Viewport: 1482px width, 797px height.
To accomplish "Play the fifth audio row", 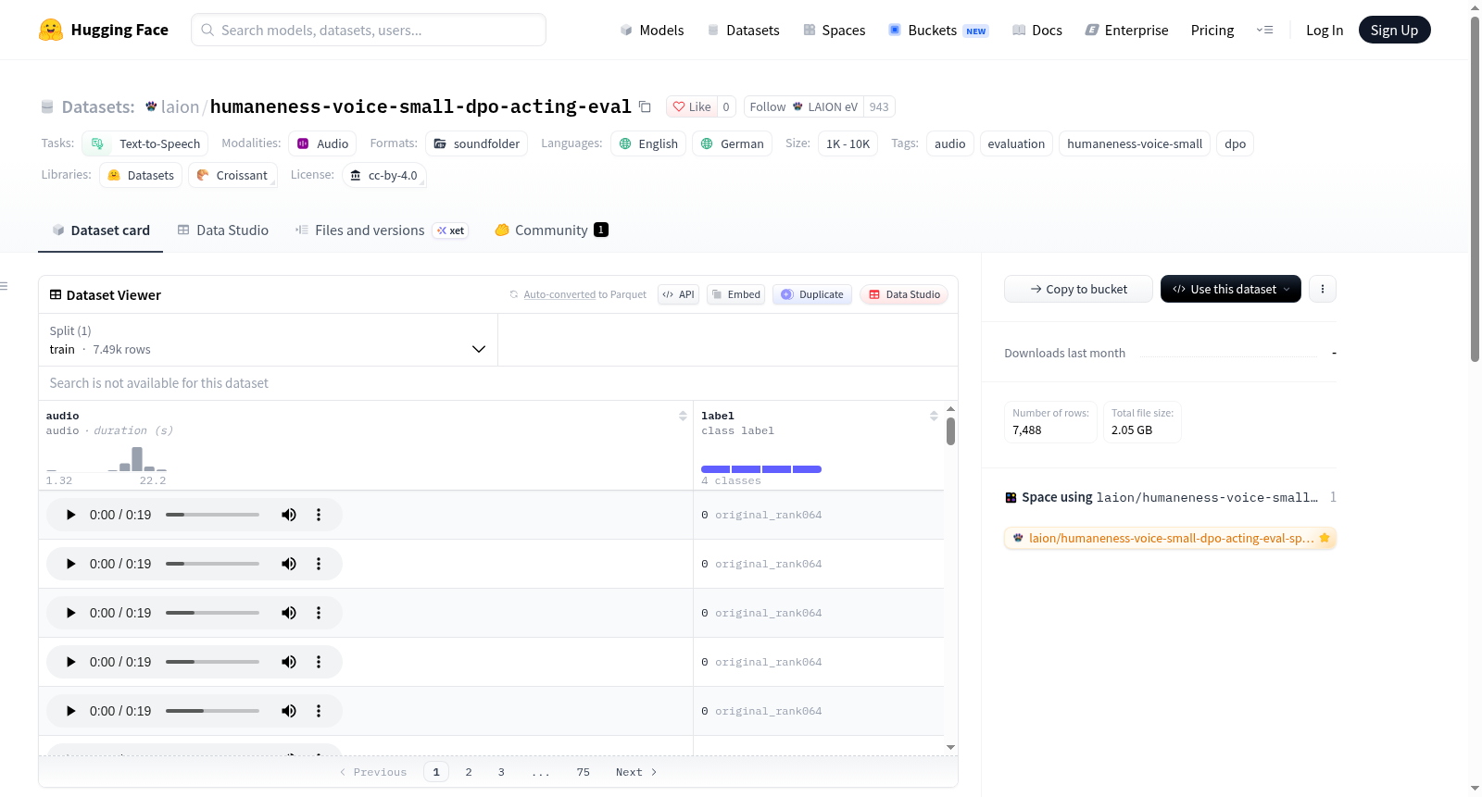I will coord(70,711).
